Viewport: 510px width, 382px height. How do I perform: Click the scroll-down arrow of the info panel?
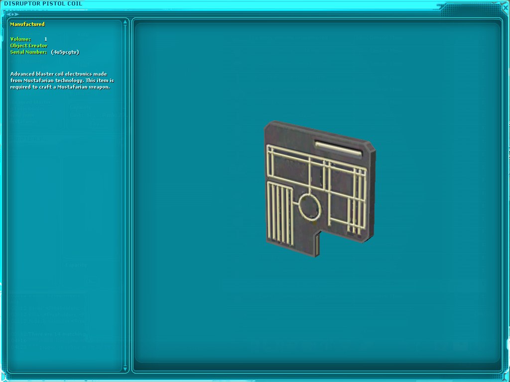pyautogui.click(x=125, y=369)
